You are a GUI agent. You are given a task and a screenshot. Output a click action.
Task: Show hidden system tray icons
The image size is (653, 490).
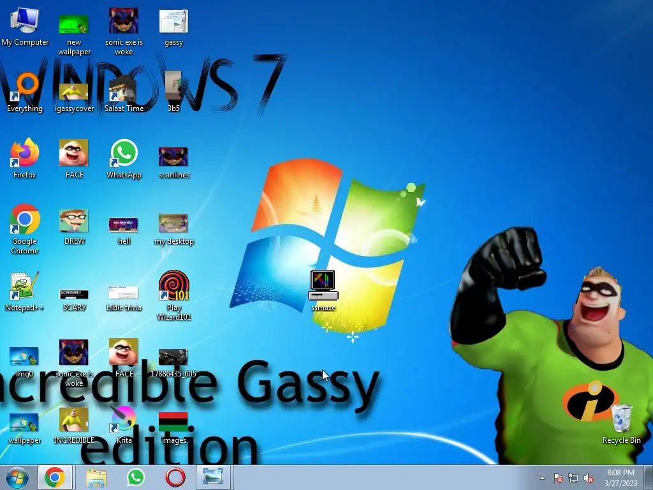point(542,478)
